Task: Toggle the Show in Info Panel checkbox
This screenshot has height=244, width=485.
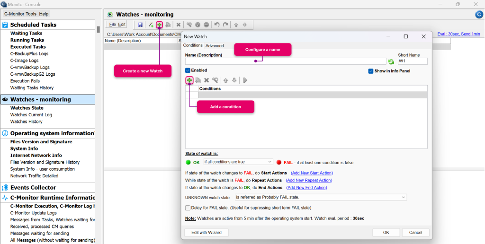Action: pos(370,71)
